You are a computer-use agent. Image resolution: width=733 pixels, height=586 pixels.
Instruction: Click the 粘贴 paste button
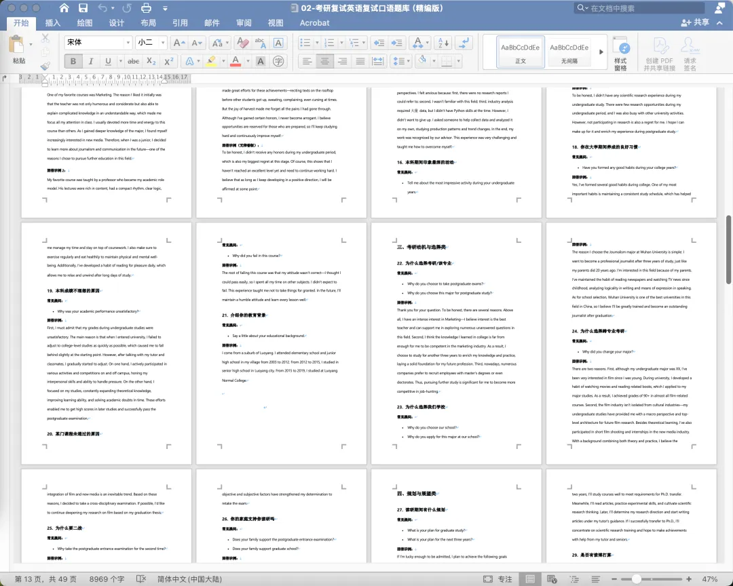pyautogui.click(x=19, y=50)
